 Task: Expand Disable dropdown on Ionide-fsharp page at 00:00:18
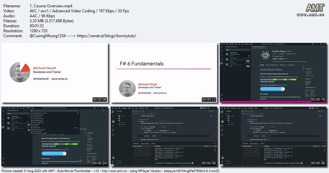coord(275,59)
